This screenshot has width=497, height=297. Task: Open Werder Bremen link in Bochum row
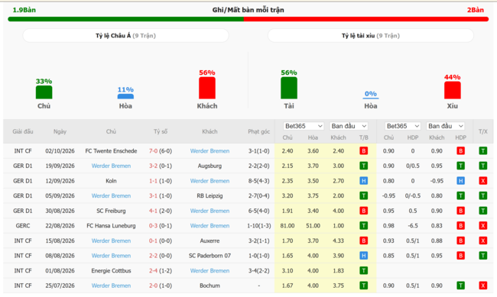point(111,286)
